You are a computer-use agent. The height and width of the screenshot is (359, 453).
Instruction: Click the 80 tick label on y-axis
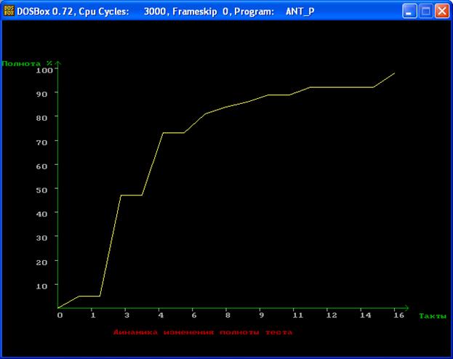point(46,117)
